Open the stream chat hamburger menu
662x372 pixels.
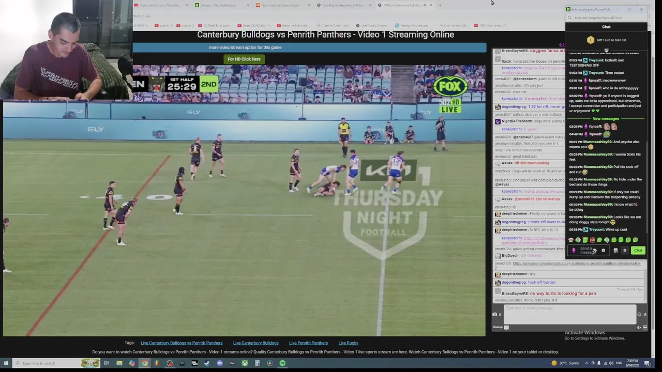point(645,328)
